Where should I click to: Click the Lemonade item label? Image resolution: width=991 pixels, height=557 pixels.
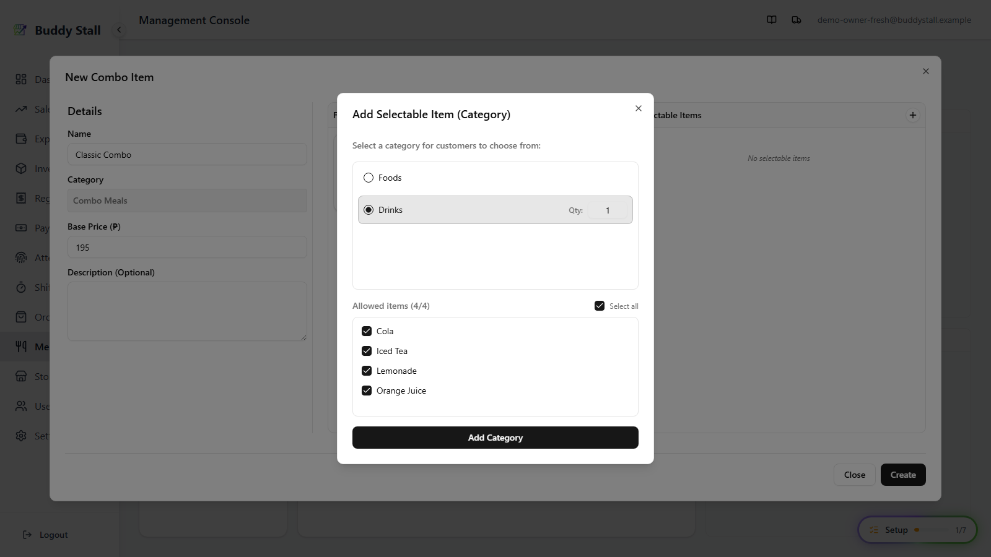pos(396,371)
